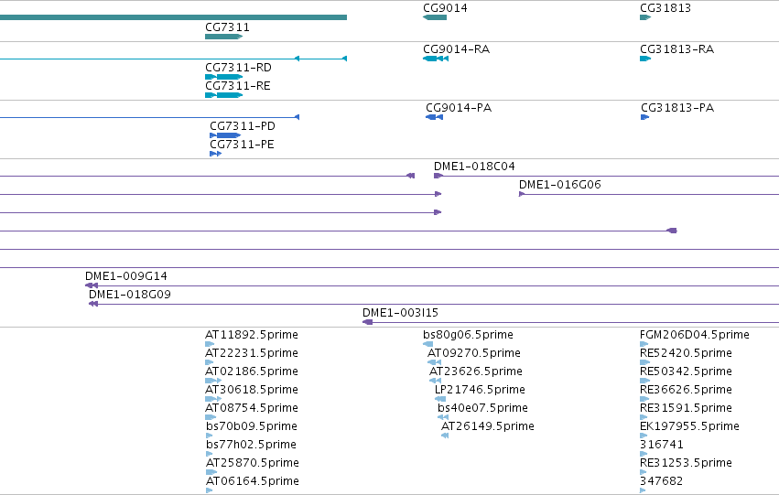
Task: Click the DME1-016G06 purple start arrow
Action: click(522, 194)
